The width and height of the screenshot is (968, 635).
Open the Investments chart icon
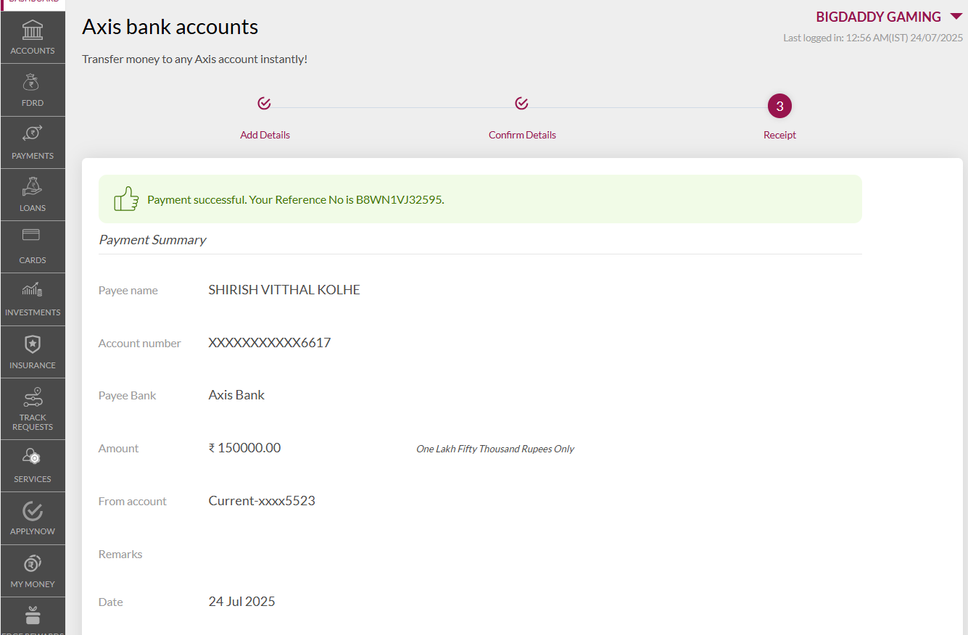pyautogui.click(x=33, y=290)
